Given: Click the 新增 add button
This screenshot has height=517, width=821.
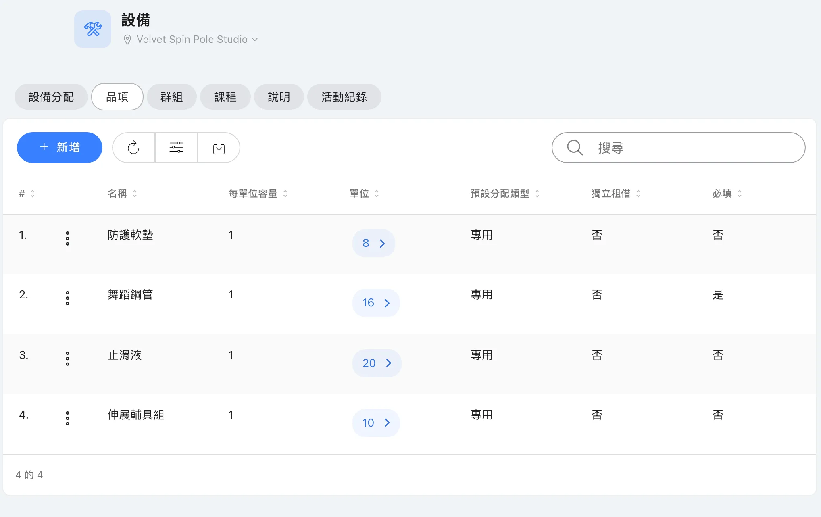Looking at the screenshot, I should [60, 148].
